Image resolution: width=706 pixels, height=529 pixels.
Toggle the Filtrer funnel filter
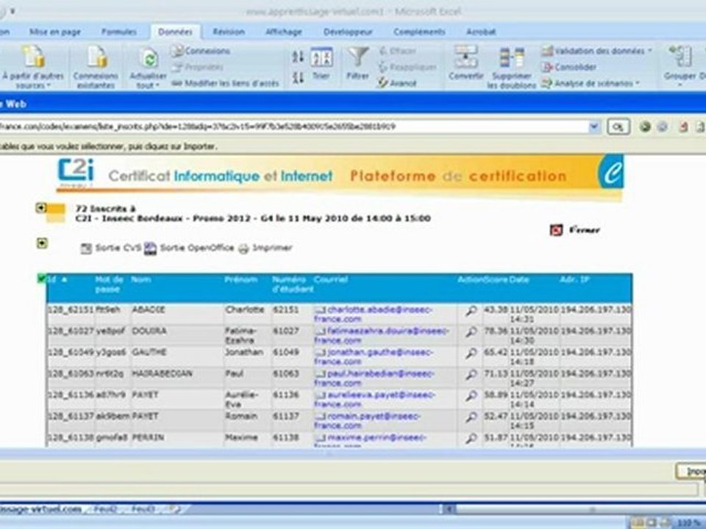pos(357,64)
